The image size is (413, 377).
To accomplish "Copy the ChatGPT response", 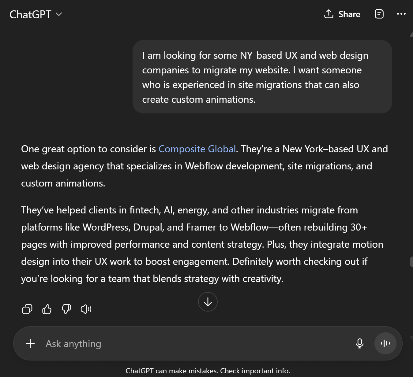I will click(x=27, y=309).
